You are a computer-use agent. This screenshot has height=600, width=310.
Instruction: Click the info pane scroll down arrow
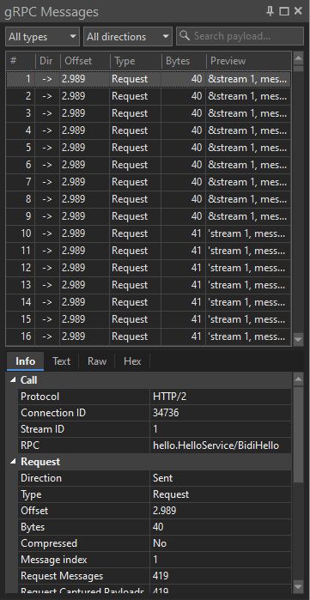298,586
